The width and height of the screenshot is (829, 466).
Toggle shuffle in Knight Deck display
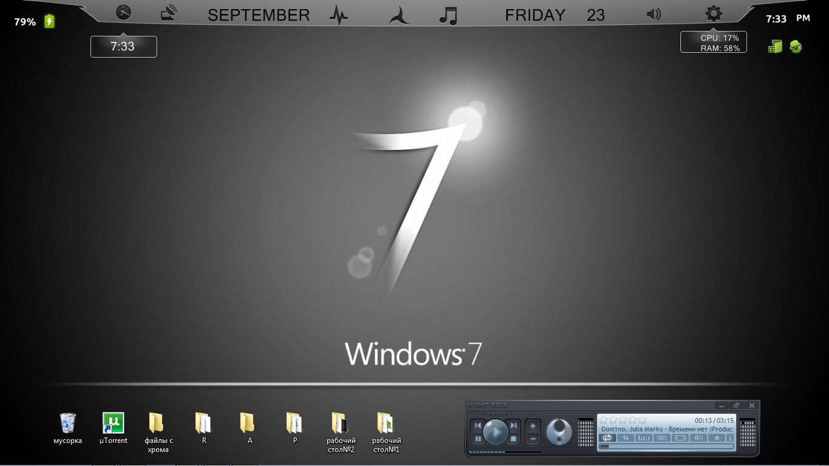coord(625,437)
